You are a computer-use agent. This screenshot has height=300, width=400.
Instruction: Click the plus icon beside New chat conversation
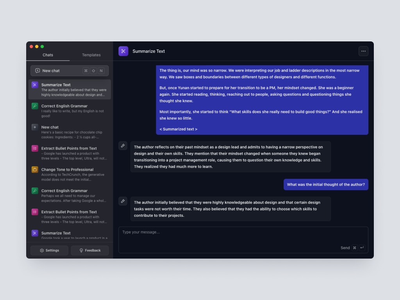point(35,127)
